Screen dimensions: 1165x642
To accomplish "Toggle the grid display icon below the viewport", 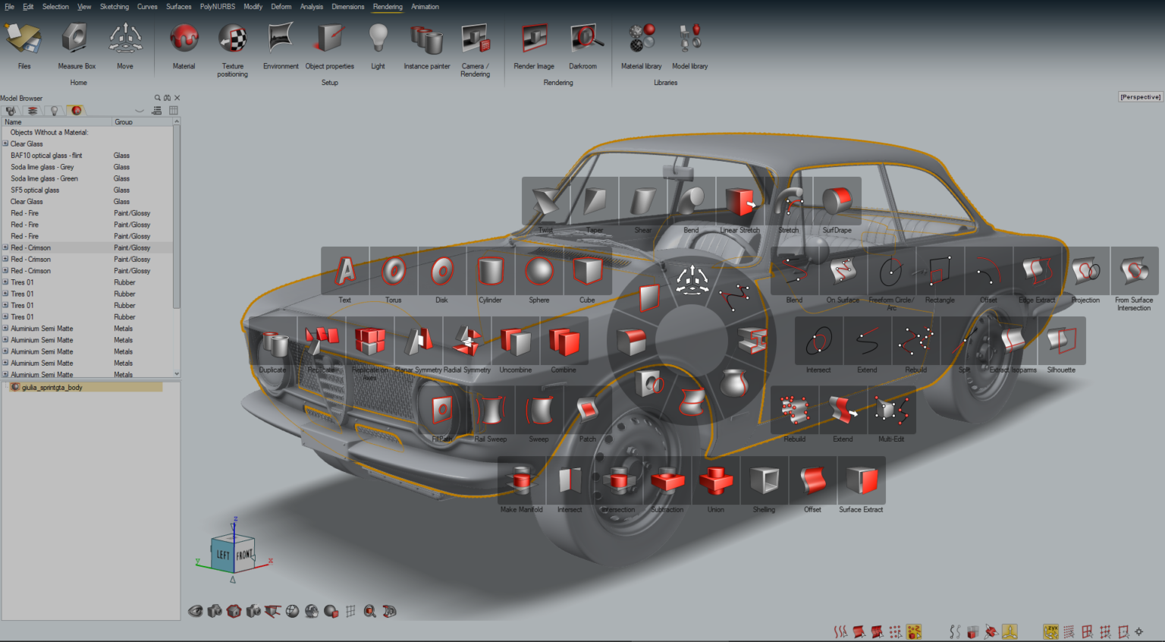I will [x=350, y=611].
